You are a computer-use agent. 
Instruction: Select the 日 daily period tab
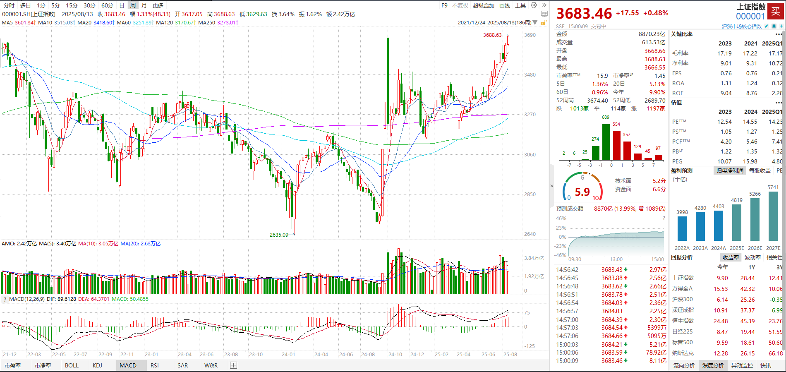click(x=122, y=5)
